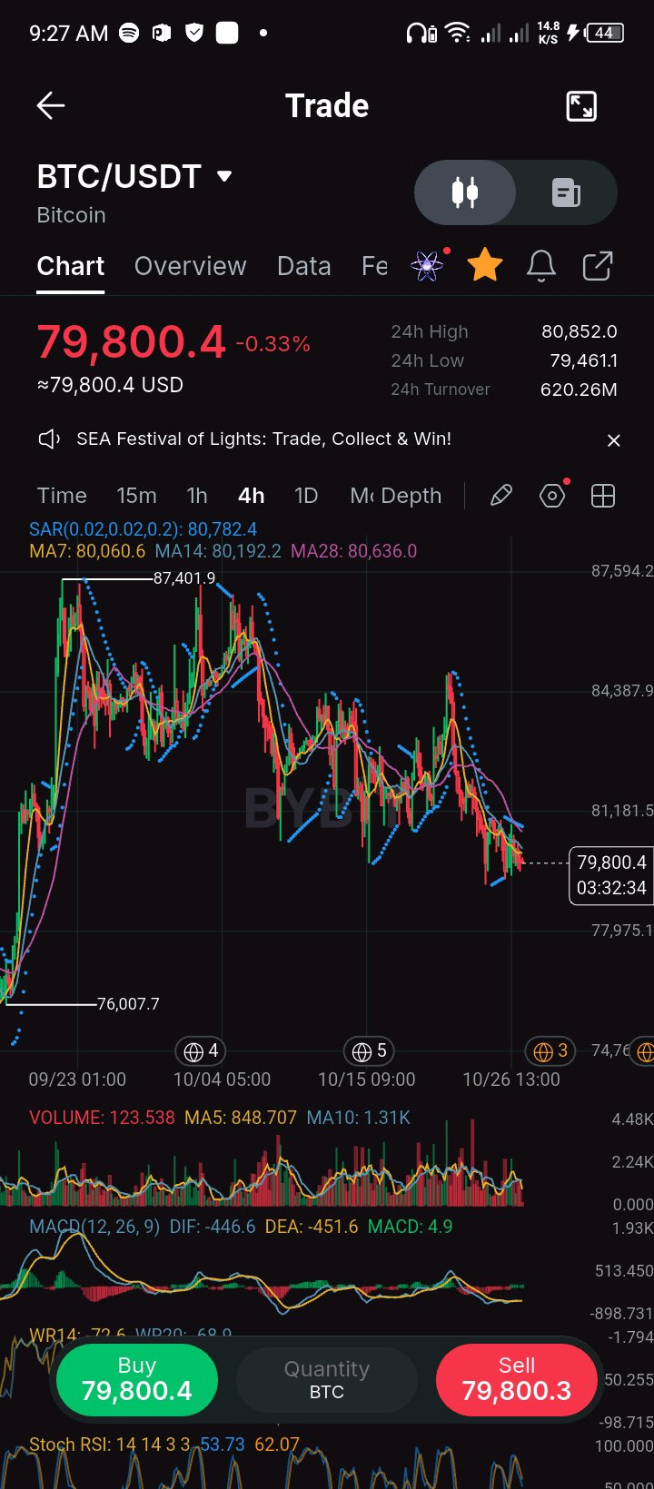Screen dimensions: 654x1489
Task: Open price alert bell icon
Action: click(541, 266)
